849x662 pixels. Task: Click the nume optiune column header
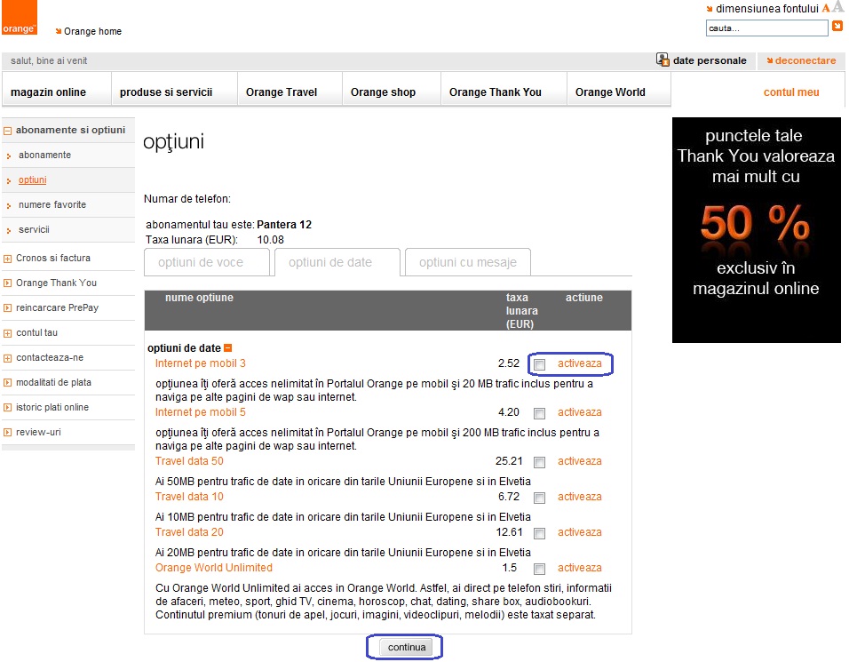pyautogui.click(x=199, y=298)
